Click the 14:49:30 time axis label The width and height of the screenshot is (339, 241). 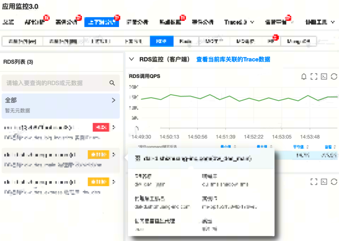141,137
